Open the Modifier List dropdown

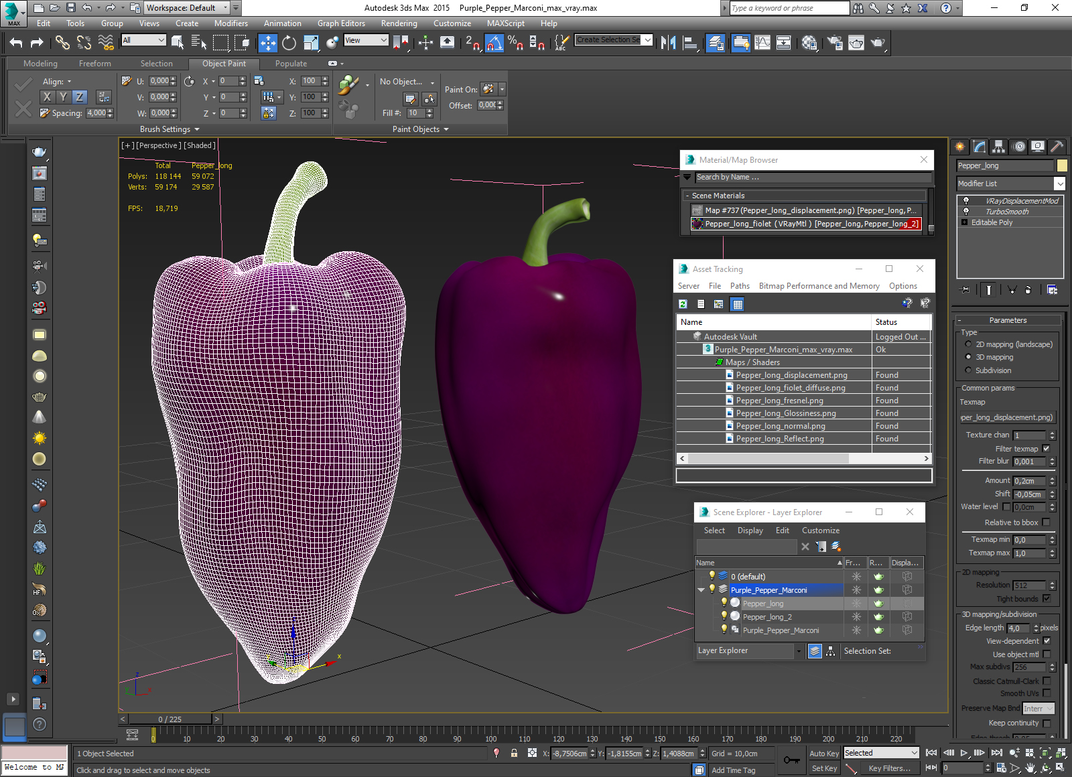1059,184
